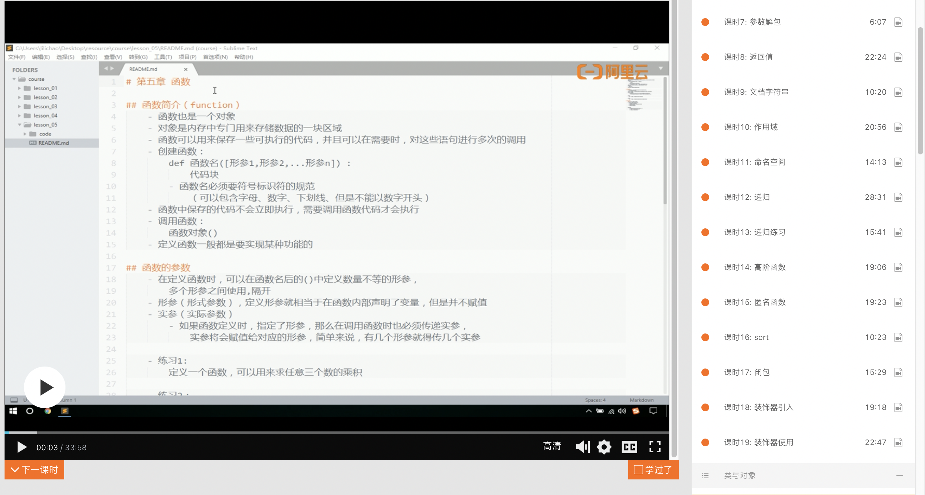Expand lesson_01 folder in sidebar
The image size is (925, 495).
19,88
